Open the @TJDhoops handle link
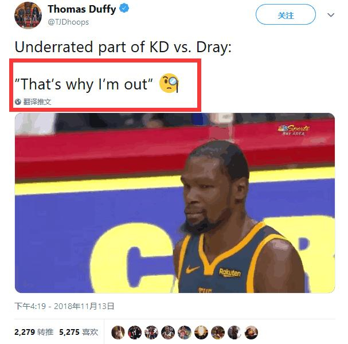 coord(68,22)
